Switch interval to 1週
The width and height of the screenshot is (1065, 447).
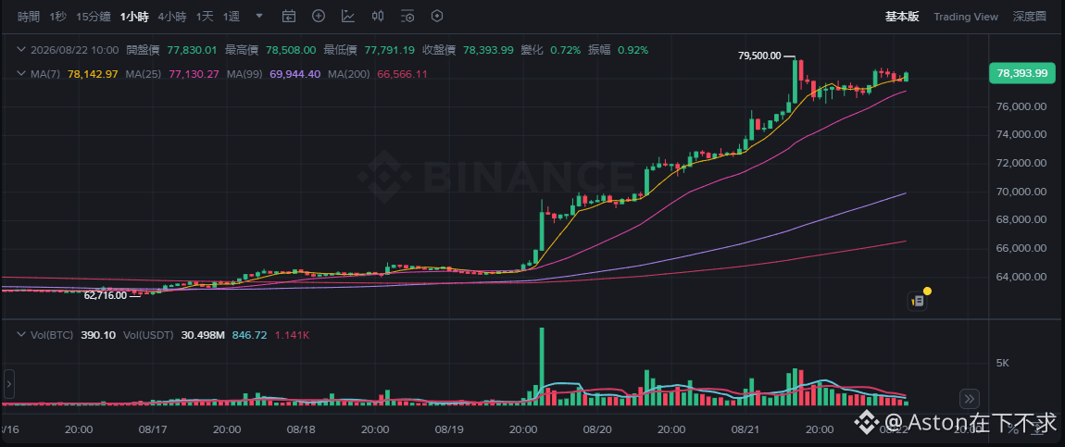point(232,17)
